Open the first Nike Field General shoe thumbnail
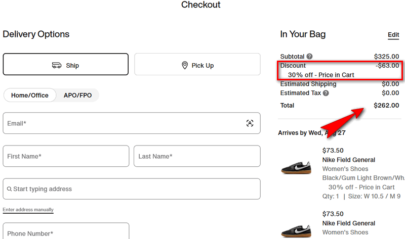This screenshot has height=239, width=405. [x=296, y=168]
